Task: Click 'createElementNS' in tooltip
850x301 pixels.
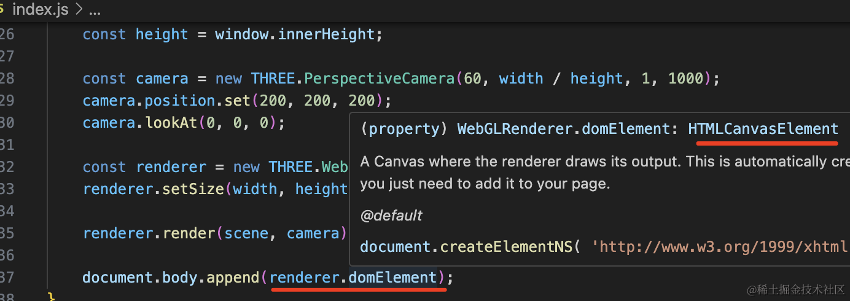Action: point(506,247)
